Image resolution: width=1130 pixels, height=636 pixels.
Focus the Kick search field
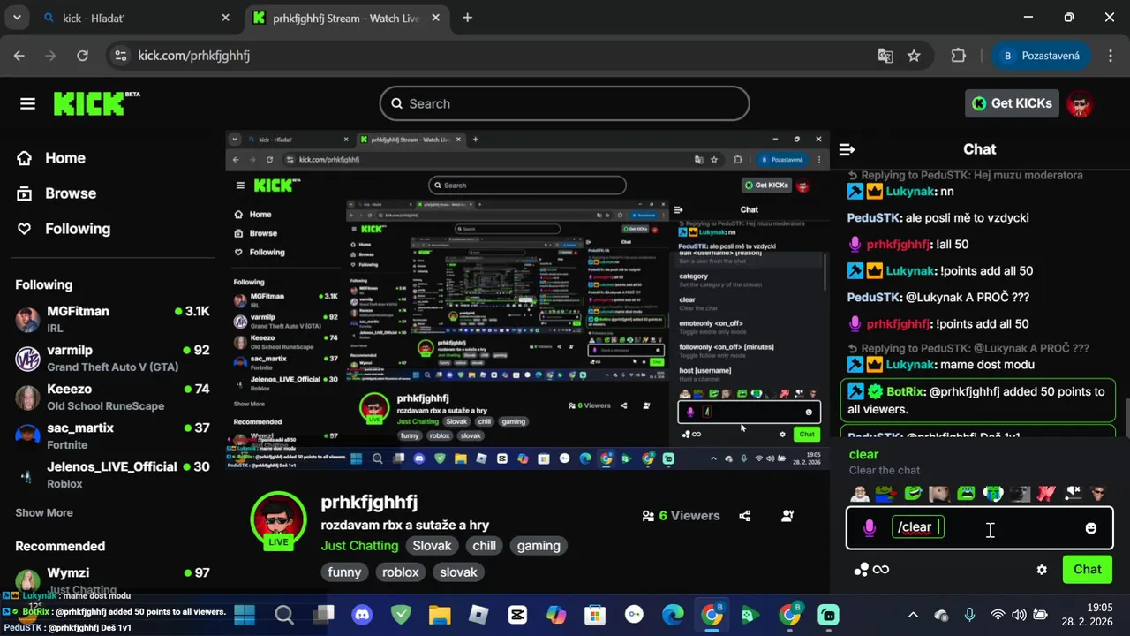coord(565,103)
